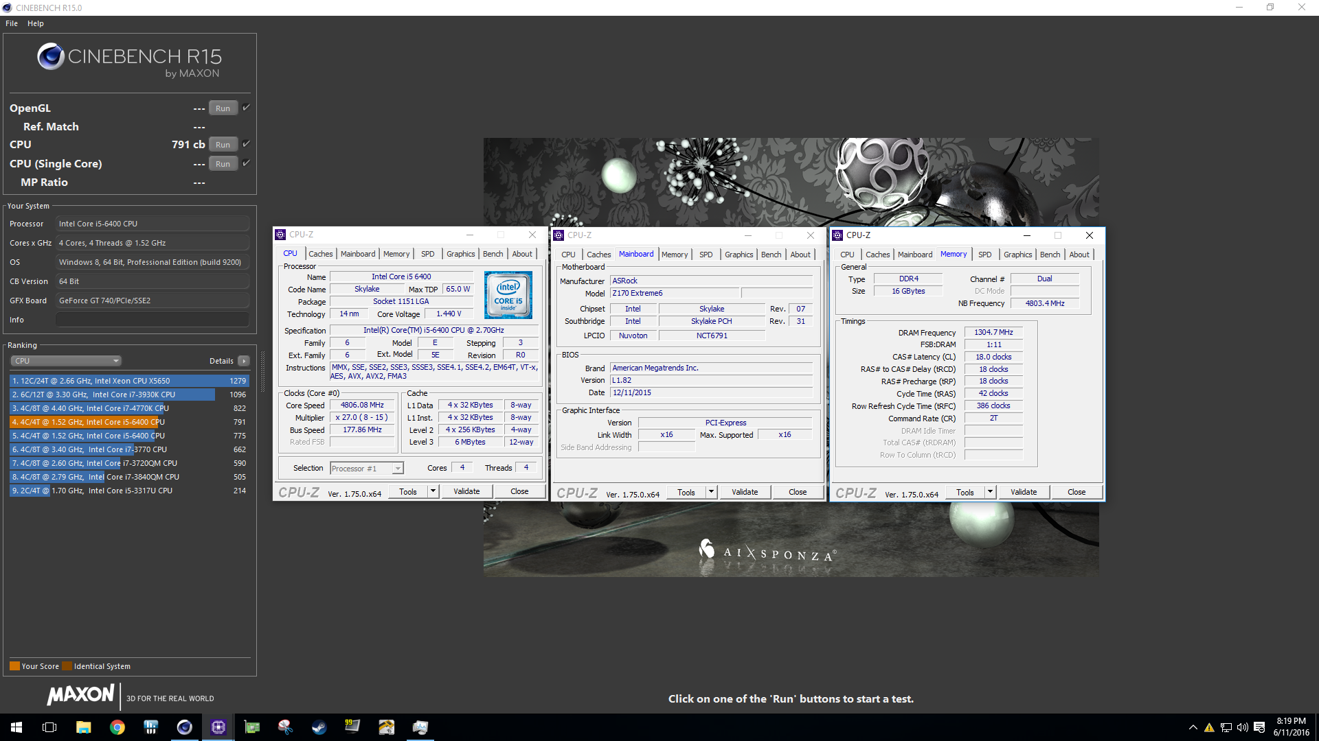This screenshot has width=1319, height=741.
Task: Open Graphics tab in CPU-Z Mainboard window
Action: pyautogui.click(x=739, y=255)
